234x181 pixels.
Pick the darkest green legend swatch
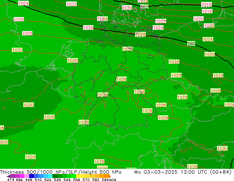coord(55,176)
